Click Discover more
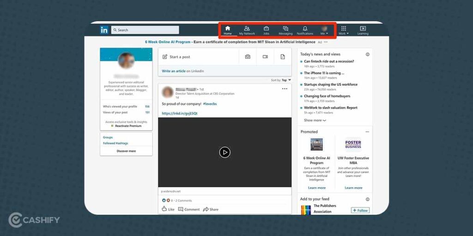Image resolution: width=473 pixels, height=236 pixels. 126,151
